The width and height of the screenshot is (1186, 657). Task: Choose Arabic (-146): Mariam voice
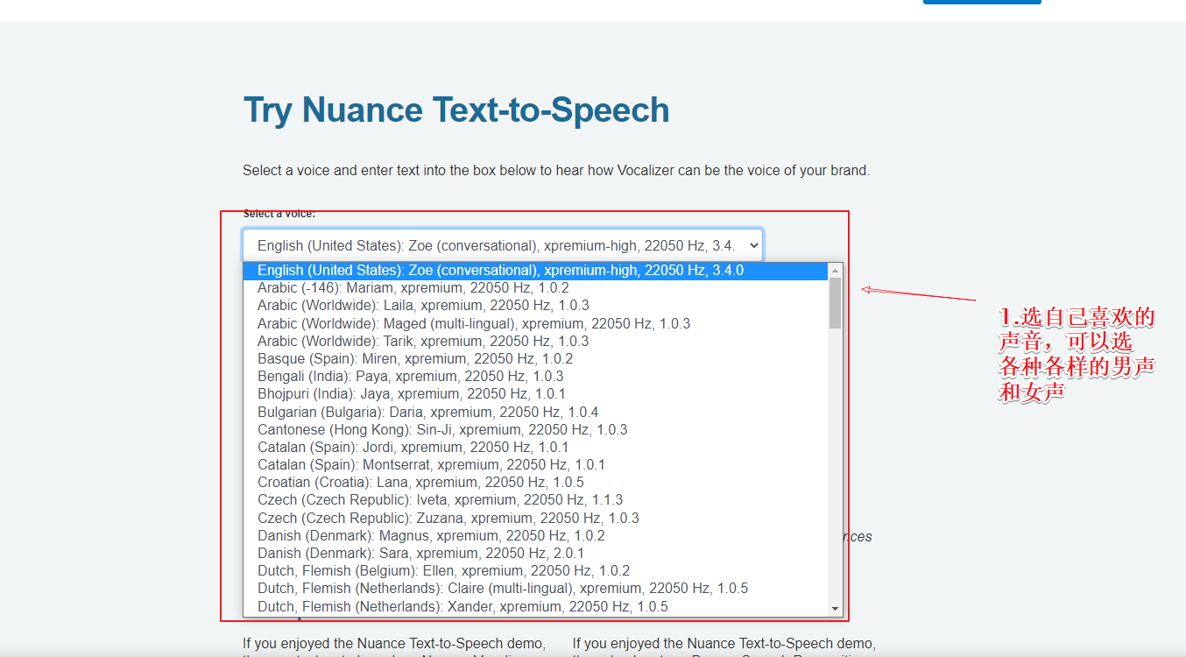535,288
